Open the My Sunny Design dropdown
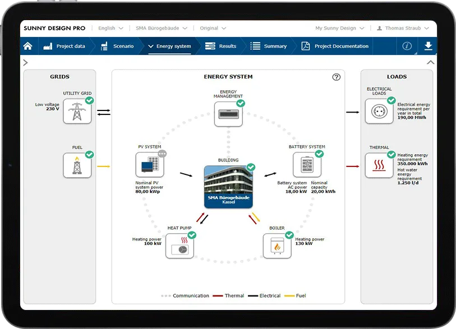 click(339, 28)
